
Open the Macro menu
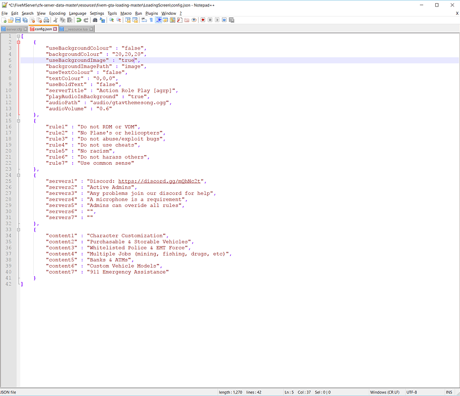tap(126, 14)
